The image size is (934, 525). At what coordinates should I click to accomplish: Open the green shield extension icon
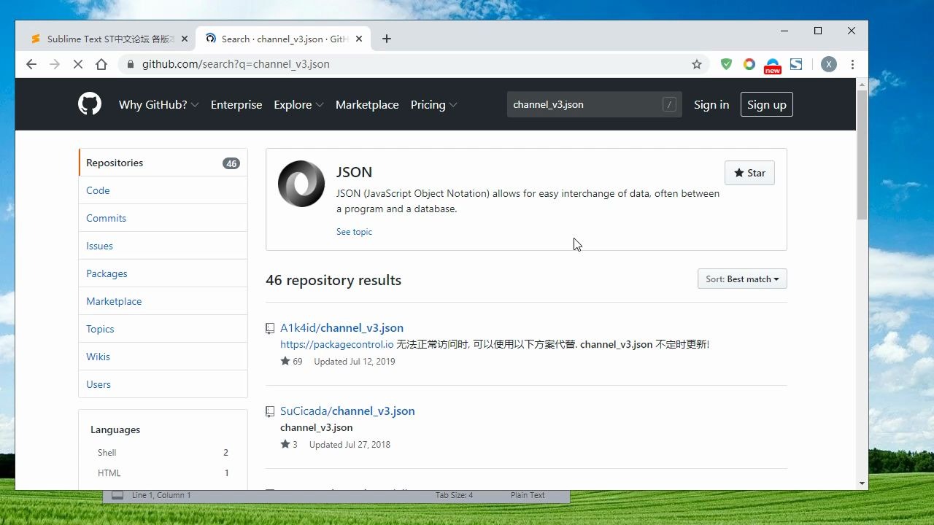726,64
